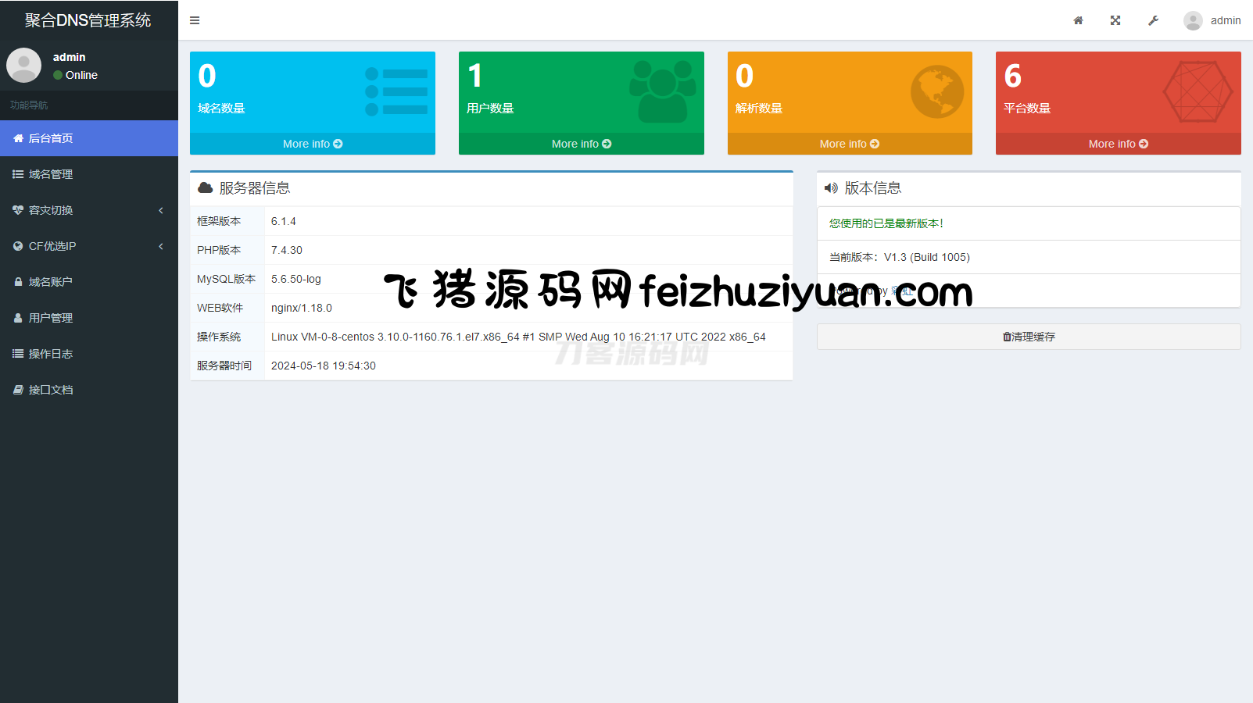Click the home icon in top bar
Image resolution: width=1253 pixels, height=703 pixels.
pyautogui.click(x=1078, y=20)
